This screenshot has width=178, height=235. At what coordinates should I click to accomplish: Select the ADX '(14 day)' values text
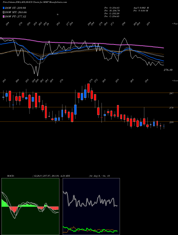pos(99,176)
